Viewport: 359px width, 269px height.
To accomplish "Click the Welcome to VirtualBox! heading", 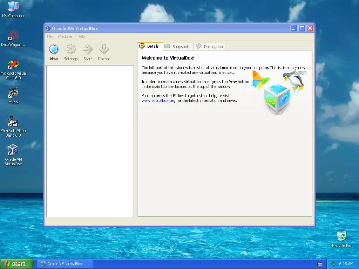I will coord(168,58).
